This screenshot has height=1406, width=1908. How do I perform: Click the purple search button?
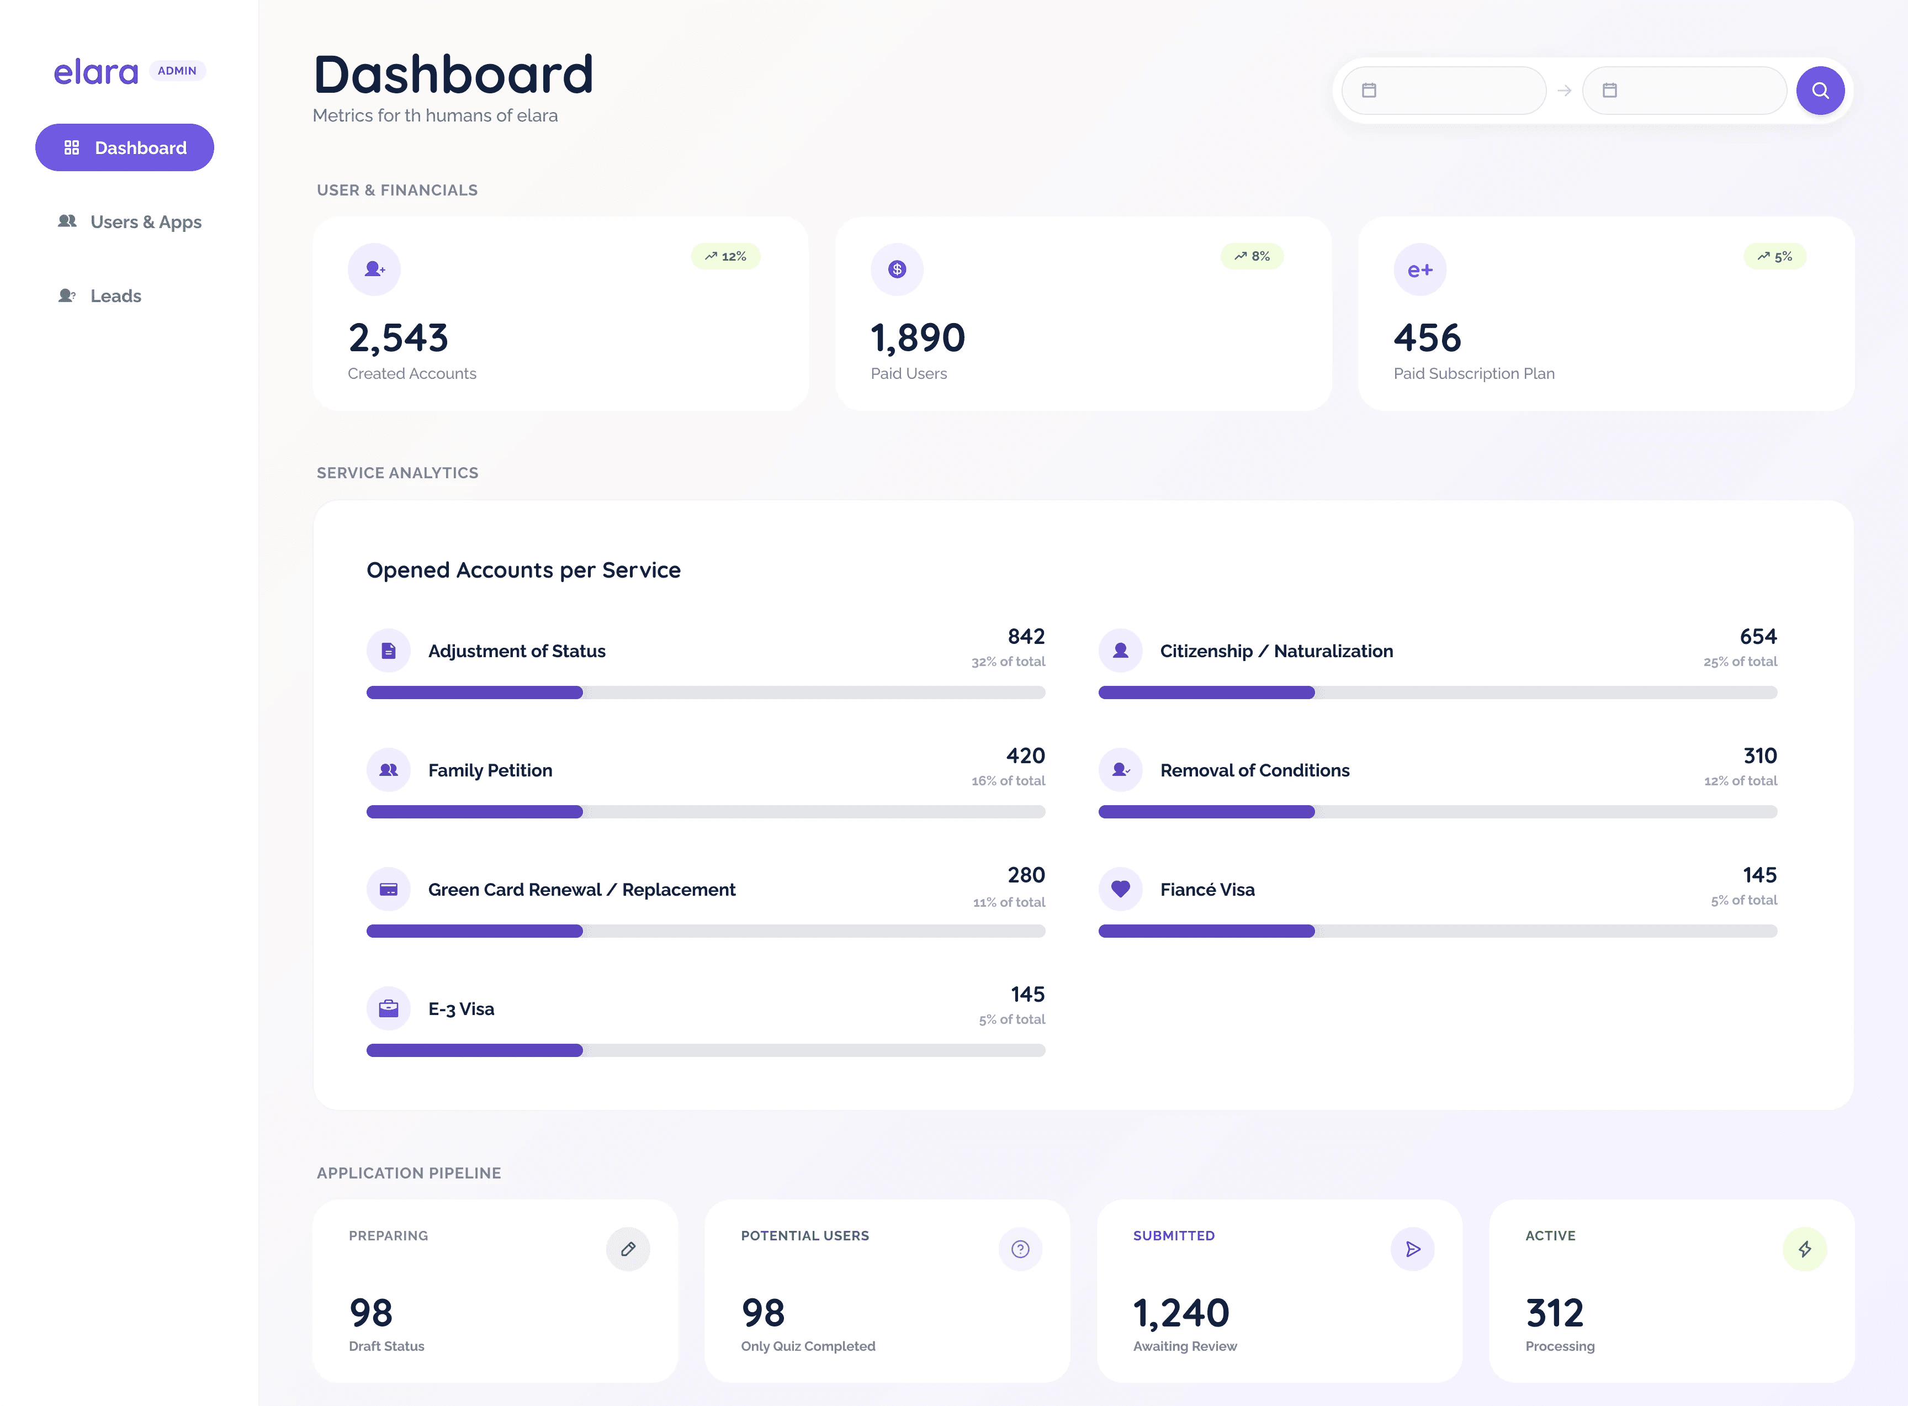[x=1820, y=90]
